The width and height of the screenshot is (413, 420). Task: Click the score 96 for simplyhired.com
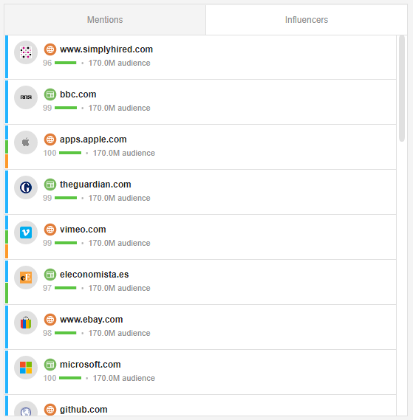point(47,63)
